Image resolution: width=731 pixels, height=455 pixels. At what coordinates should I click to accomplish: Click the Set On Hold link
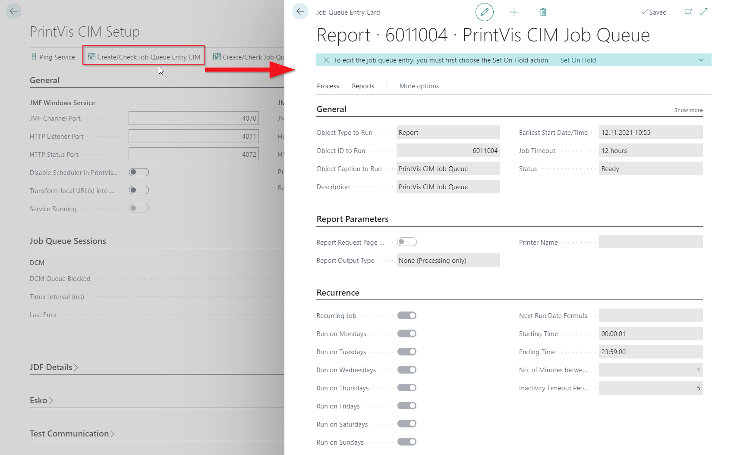pos(578,60)
